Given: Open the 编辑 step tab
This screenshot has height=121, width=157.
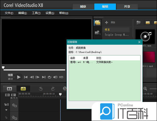Looking at the screenshot, I should [x=105, y=7].
